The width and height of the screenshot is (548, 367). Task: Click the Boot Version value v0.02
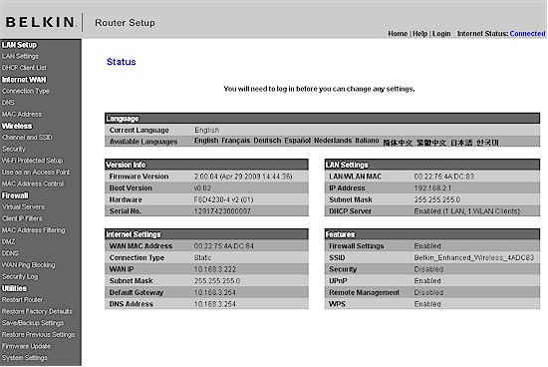coord(202,187)
